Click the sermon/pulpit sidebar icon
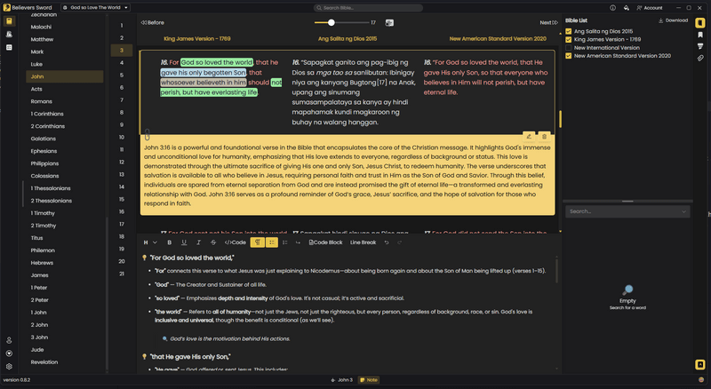Screen dimensions: 711x389 click(9, 35)
